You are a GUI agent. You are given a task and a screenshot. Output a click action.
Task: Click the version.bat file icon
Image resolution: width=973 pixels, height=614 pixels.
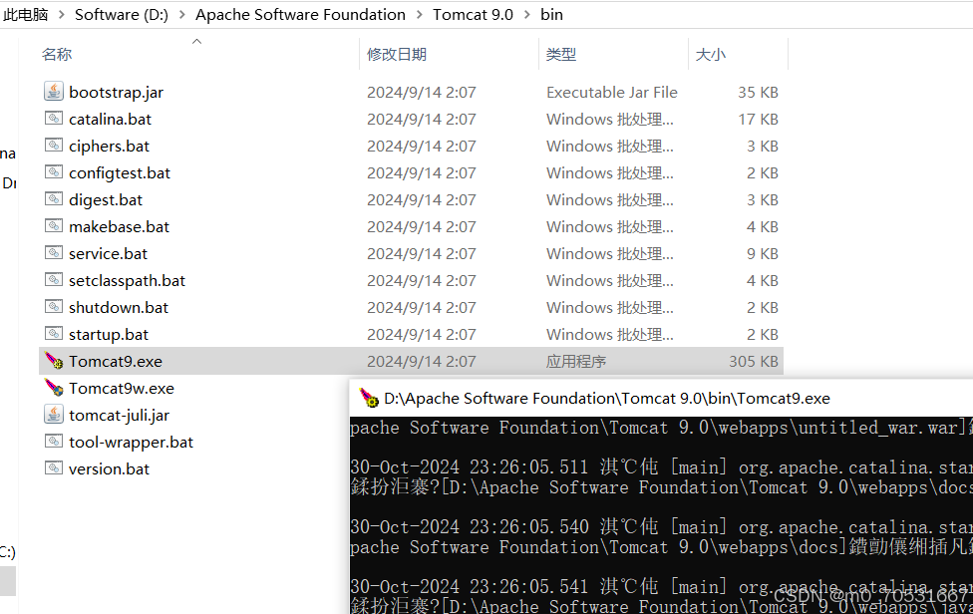[54, 468]
